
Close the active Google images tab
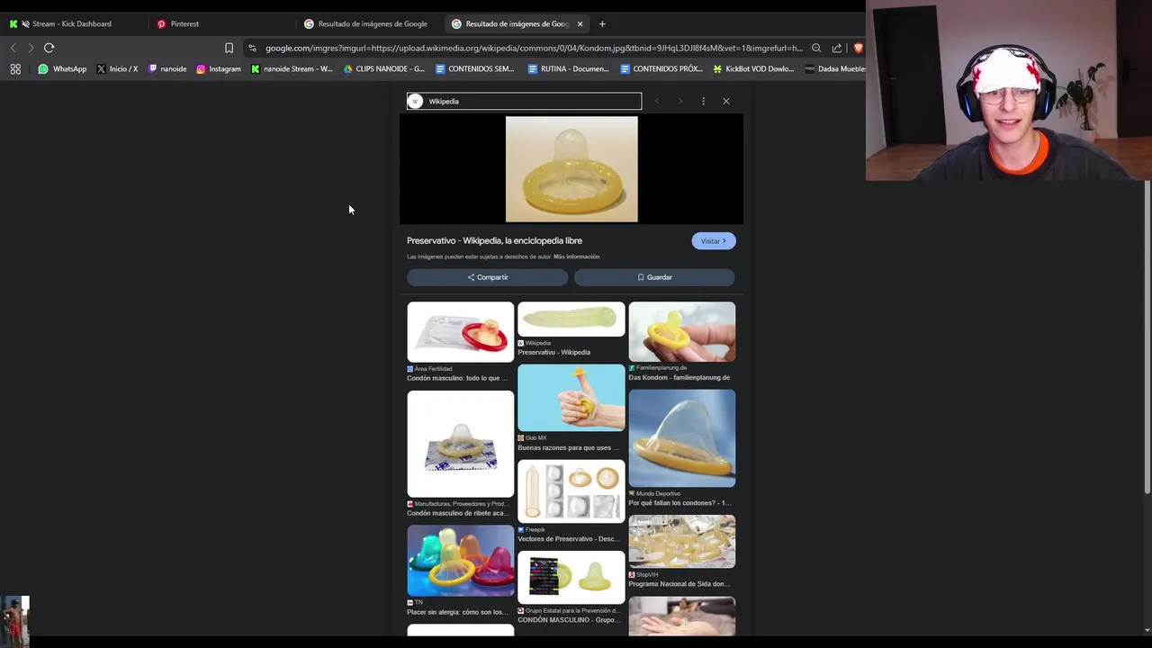tap(580, 24)
